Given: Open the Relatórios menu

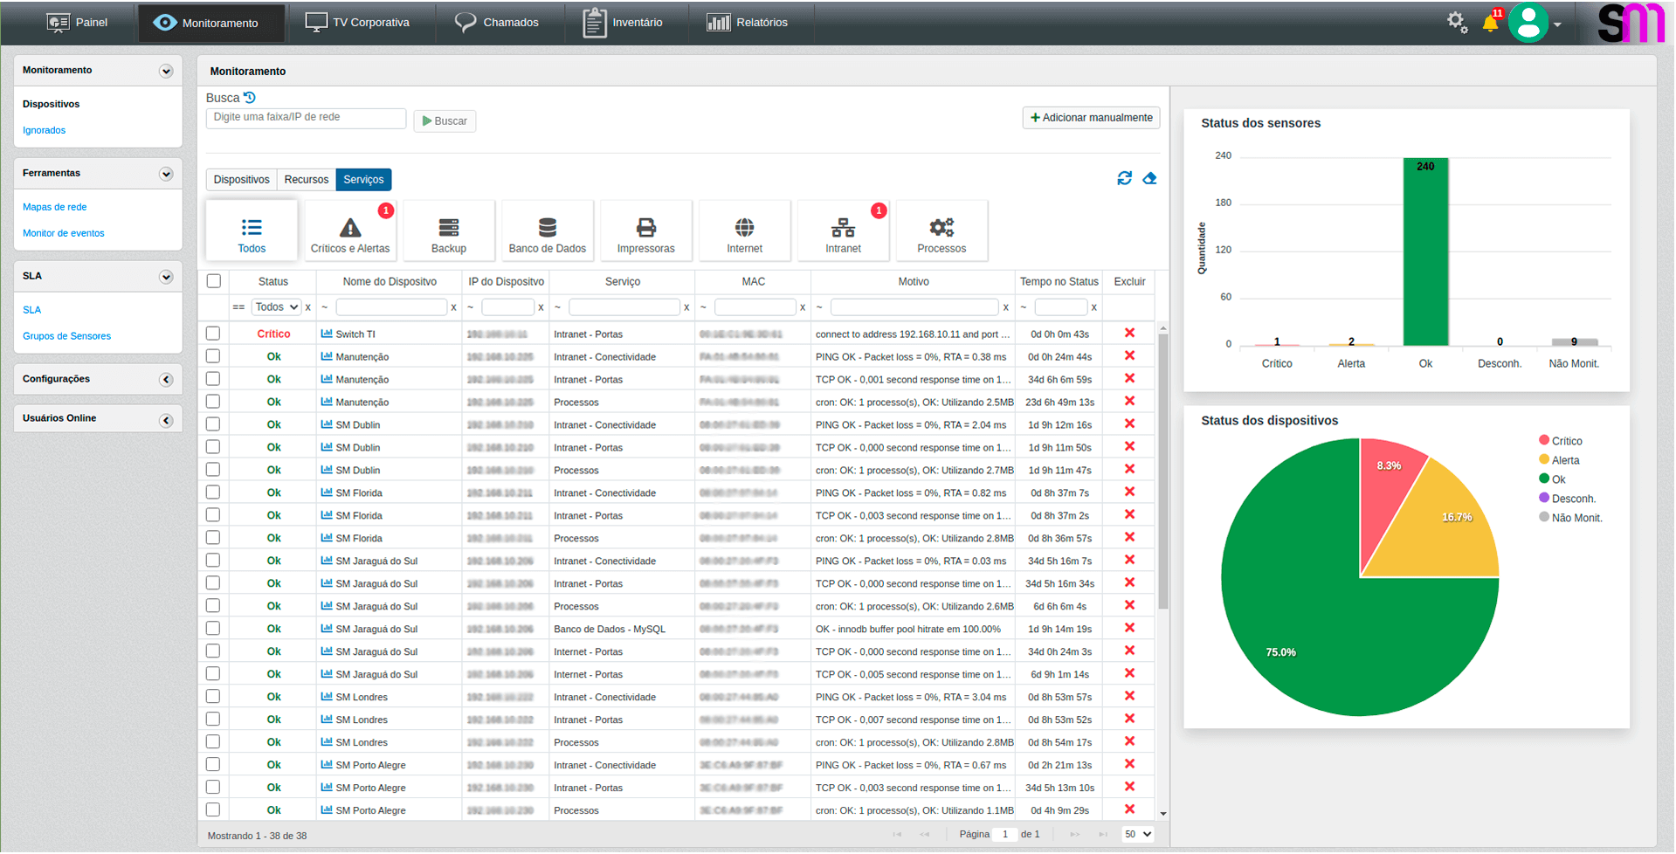Looking at the screenshot, I should [x=748, y=23].
